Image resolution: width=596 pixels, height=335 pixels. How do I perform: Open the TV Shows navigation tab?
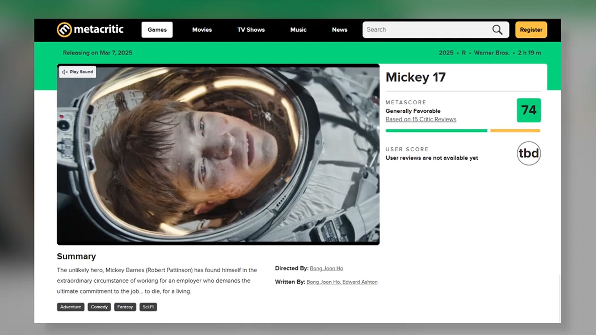point(251,30)
